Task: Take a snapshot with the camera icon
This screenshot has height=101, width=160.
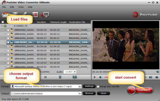Action: [x=151, y=77]
